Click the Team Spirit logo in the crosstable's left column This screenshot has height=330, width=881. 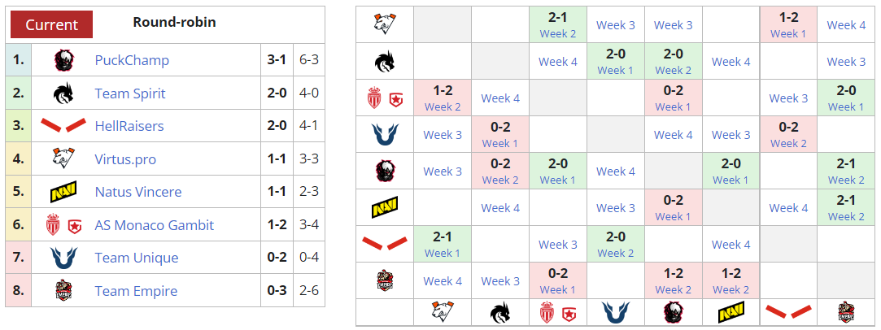click(384, 61)
